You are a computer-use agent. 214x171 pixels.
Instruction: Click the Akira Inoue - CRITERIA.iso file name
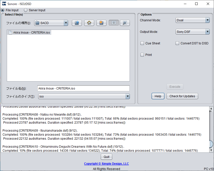click(32, 33)
